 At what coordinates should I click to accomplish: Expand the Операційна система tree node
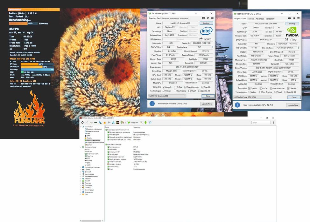click(x=81, y=167)
